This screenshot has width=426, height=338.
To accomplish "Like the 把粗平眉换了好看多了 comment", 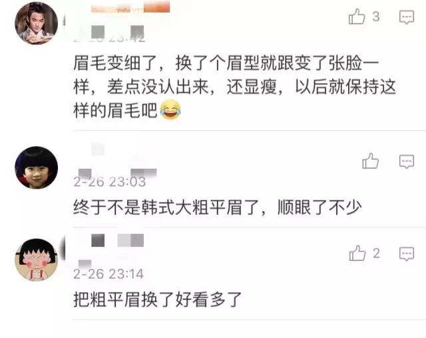I will tap(357, 253).
